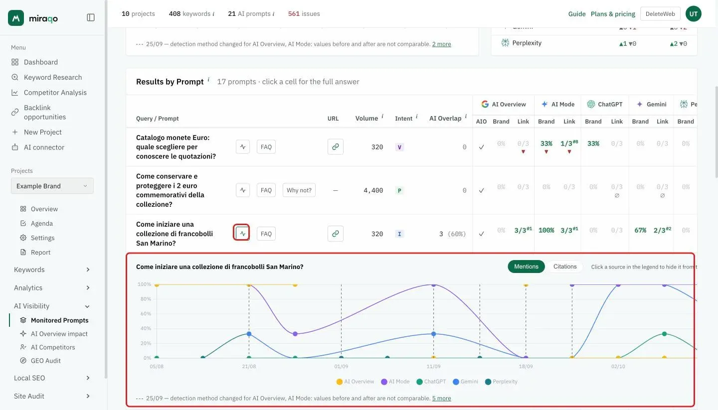Open AI connector
Screen dimensions: 718x410
[x=44, y=147]
